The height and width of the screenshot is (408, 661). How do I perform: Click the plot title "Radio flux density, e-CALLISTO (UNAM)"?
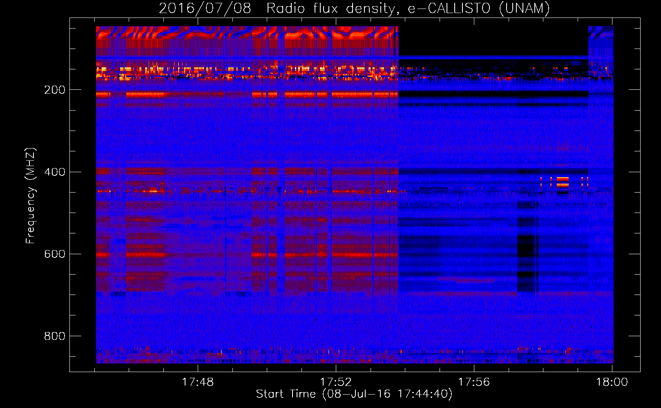tap(408, 8)
